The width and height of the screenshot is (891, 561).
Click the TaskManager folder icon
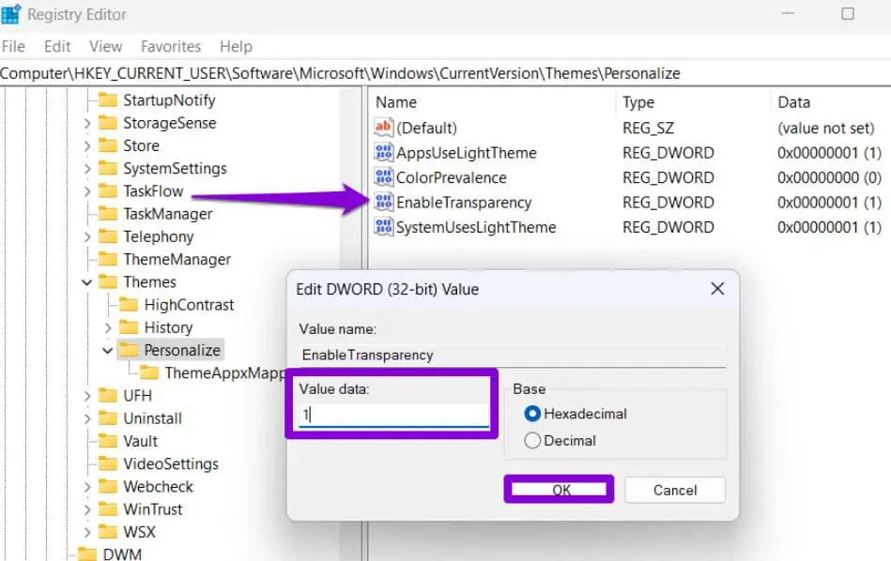tap(107, 214)
